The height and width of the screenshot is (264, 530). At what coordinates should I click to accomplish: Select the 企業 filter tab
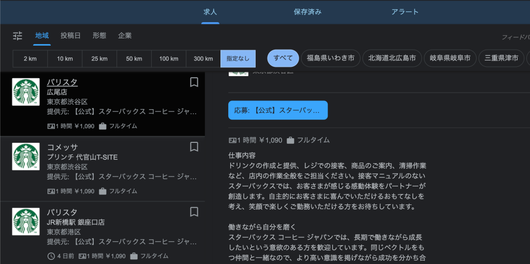[125, 36]
